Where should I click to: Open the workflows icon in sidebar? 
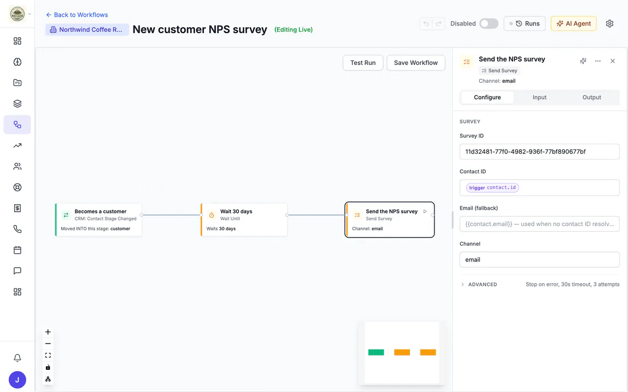tap(17, 124)
